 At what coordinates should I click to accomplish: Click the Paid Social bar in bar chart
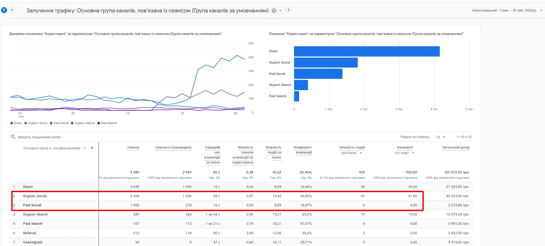[318, 74]
